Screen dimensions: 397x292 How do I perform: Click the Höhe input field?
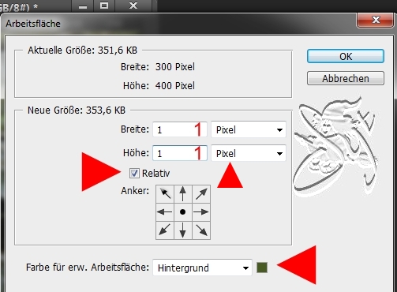(180, 153)
